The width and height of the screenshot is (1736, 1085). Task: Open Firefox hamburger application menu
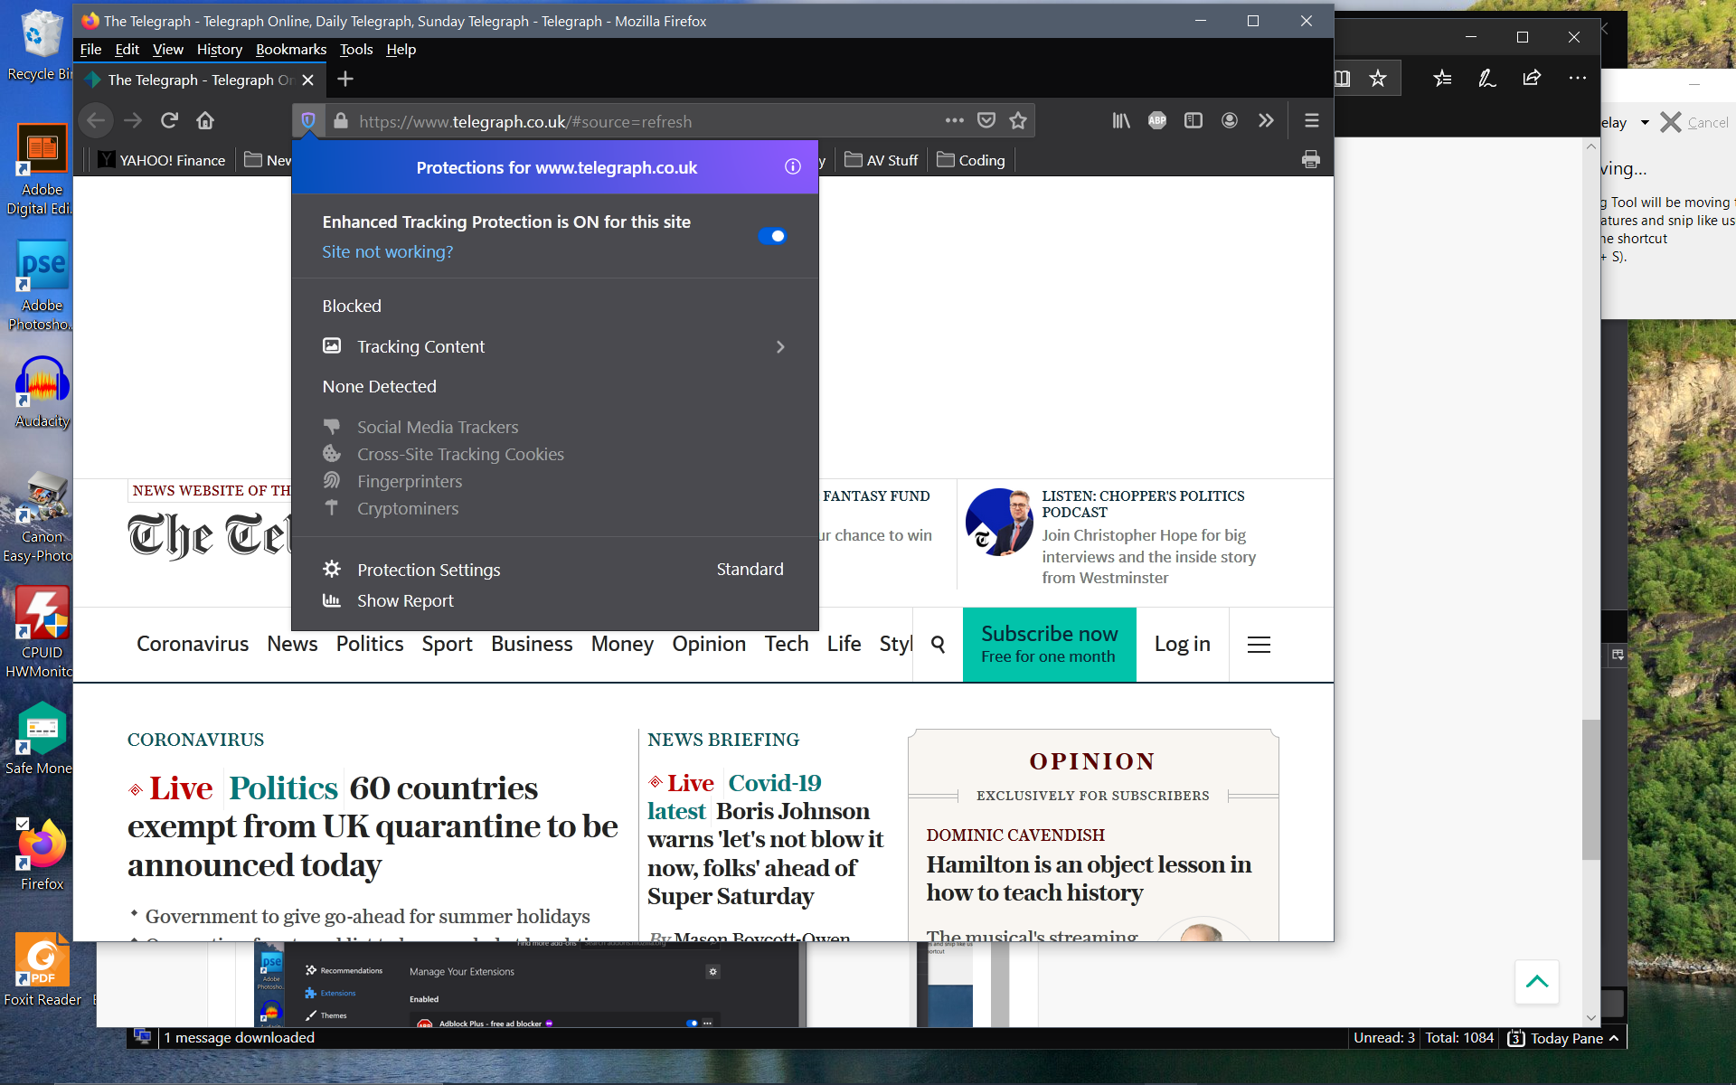pyautogui.click(x=1311, y=120)
